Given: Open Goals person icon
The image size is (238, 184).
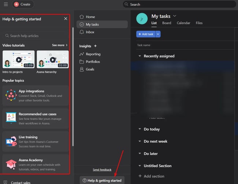Looking at the screenshot, I should 82,69.
